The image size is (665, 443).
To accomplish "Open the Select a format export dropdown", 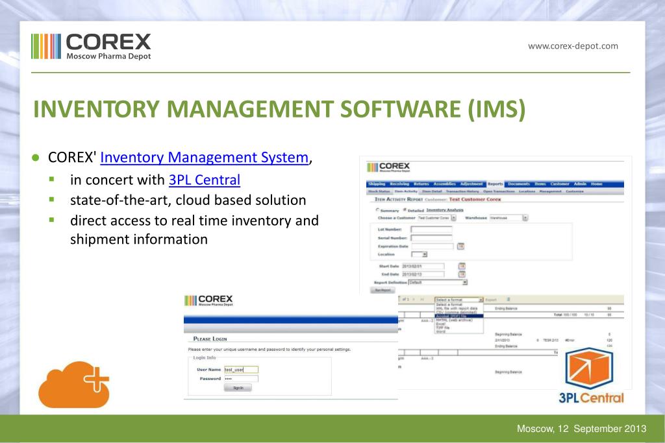I will (459, 300).
